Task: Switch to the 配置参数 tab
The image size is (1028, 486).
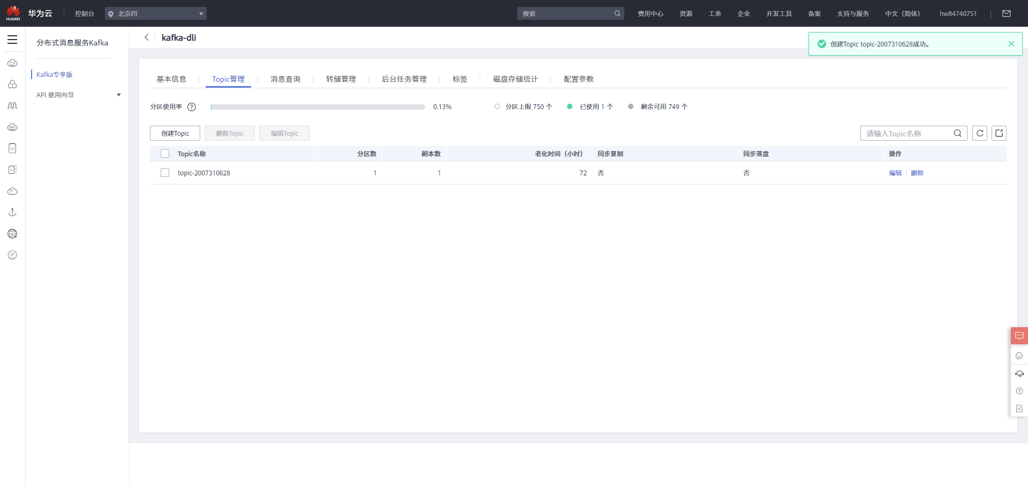Action: coord(579,79)
